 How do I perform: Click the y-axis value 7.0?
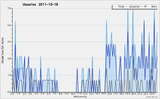[x=9, y=8]
